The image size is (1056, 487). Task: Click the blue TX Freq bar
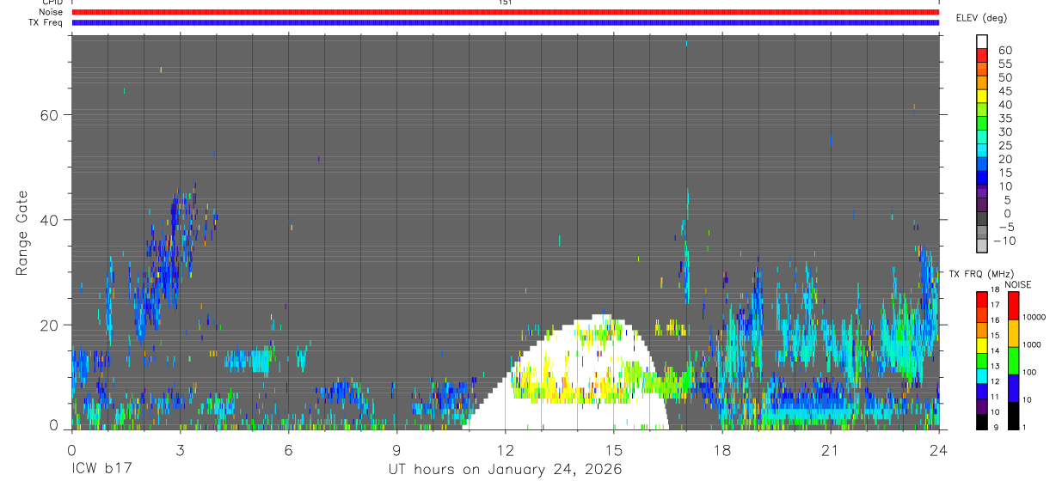point(505,22)
